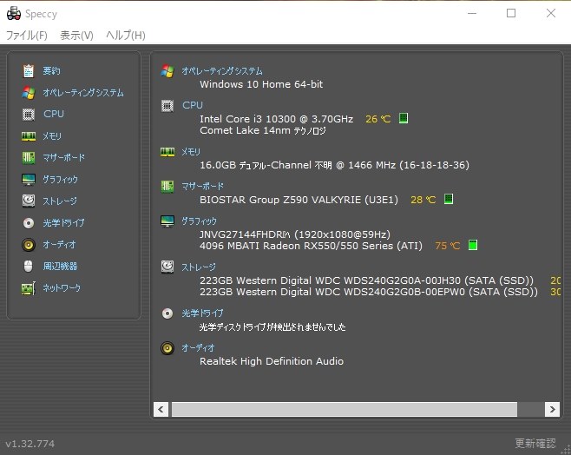
Task: Click the Windows flag icon in summary pane
Action: (x=167, y=70)
